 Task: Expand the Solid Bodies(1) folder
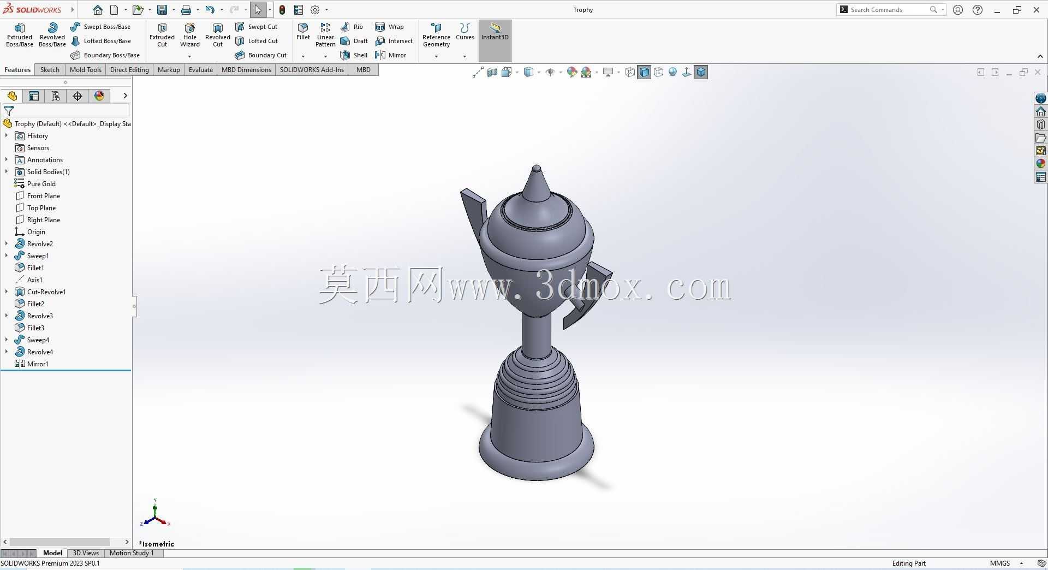[x=7, y=172]
